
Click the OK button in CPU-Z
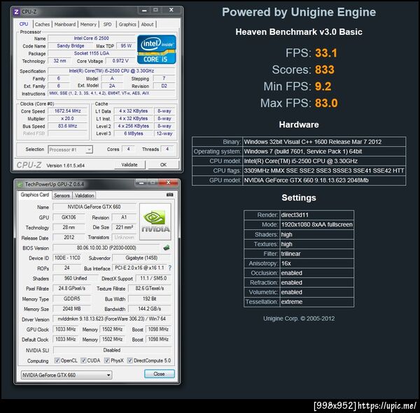click(163, 165)
